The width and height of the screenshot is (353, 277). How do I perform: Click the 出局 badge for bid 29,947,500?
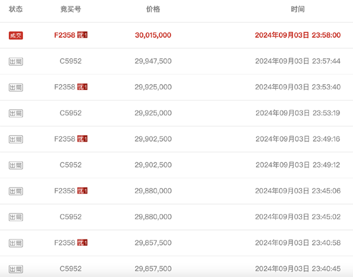pos(16,61)
